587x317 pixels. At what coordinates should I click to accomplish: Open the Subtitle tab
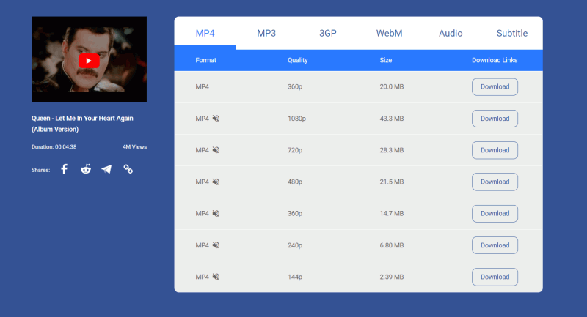click(x=512, y=33)
